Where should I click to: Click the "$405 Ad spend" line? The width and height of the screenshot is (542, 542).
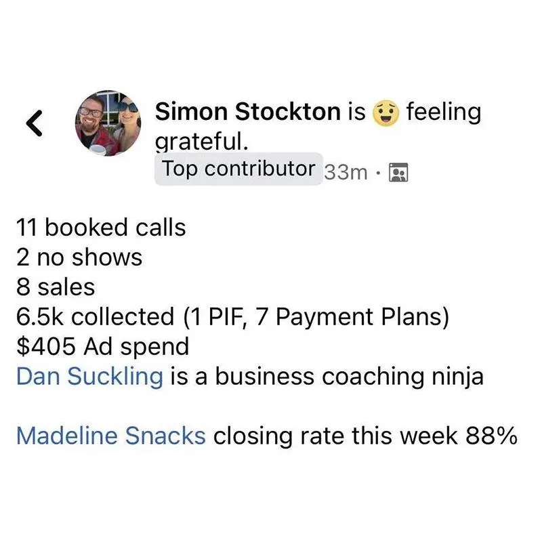click(103, 347)
